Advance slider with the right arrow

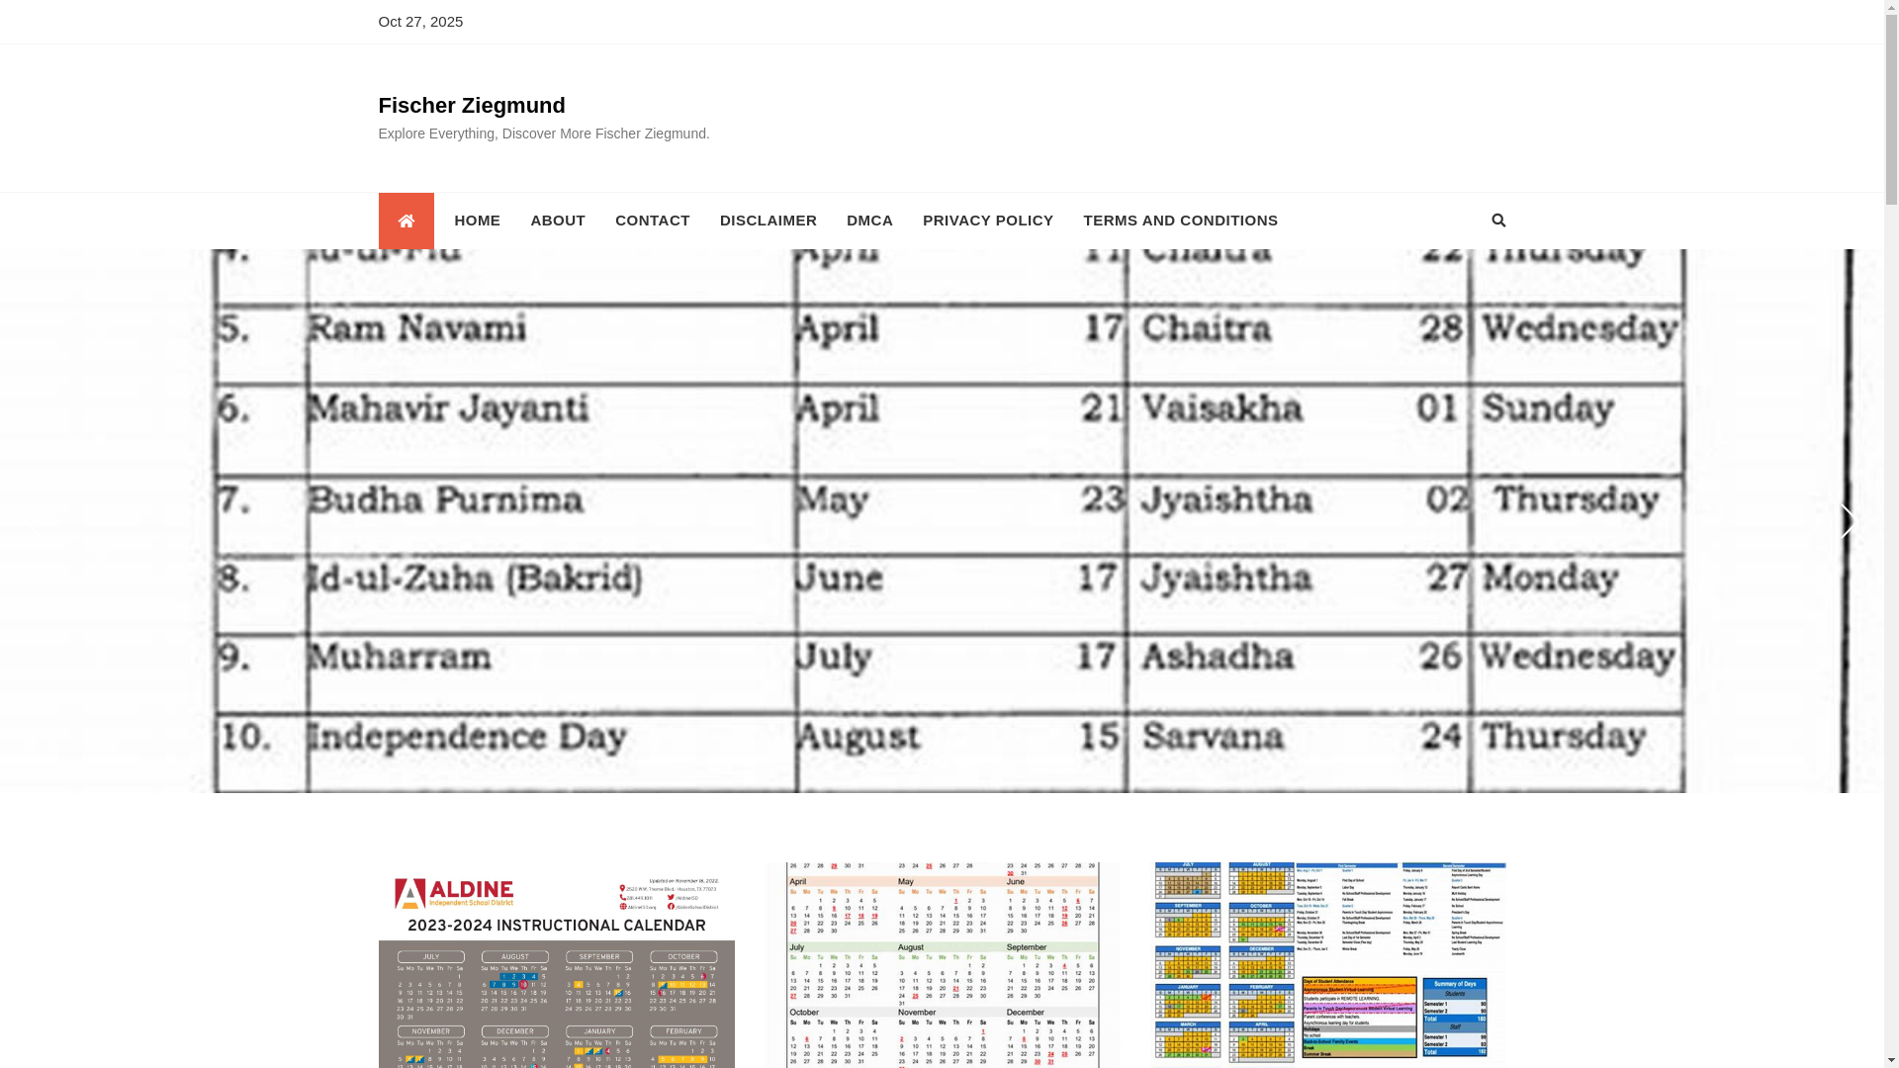pyautogui.click(x=1846, y=521)
